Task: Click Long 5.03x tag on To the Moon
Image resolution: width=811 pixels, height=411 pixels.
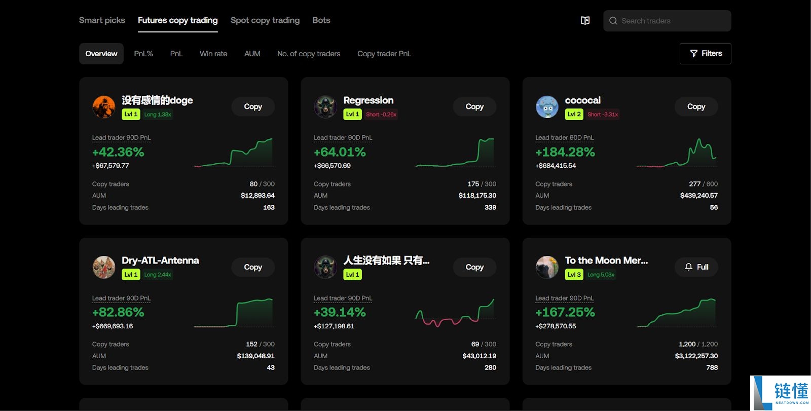Action: click(x=601, y=275)
